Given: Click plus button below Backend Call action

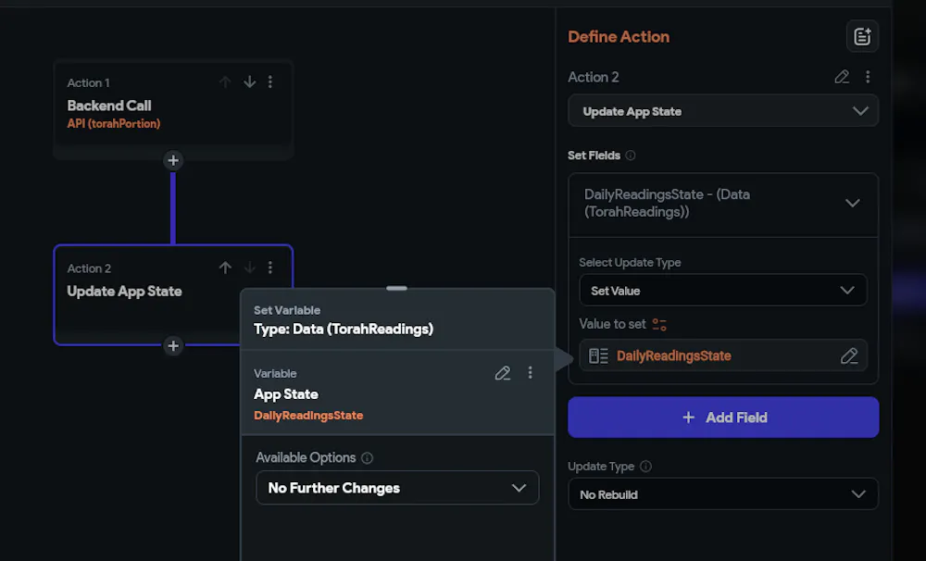Looking at the screenshot, I should click(x=173, y=161).
